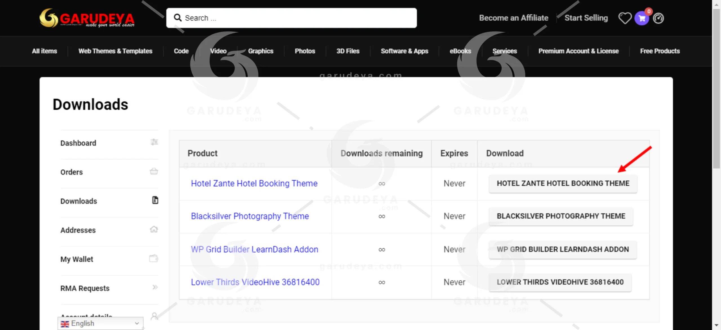Click the My Wallet icon

click(153, 258)
